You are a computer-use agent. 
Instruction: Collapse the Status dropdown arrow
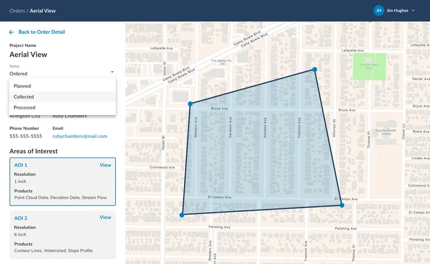point(112,72)
